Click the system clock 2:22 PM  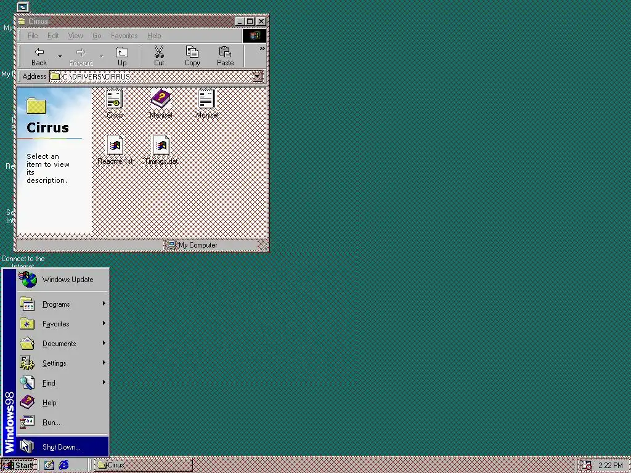[611, 466]
